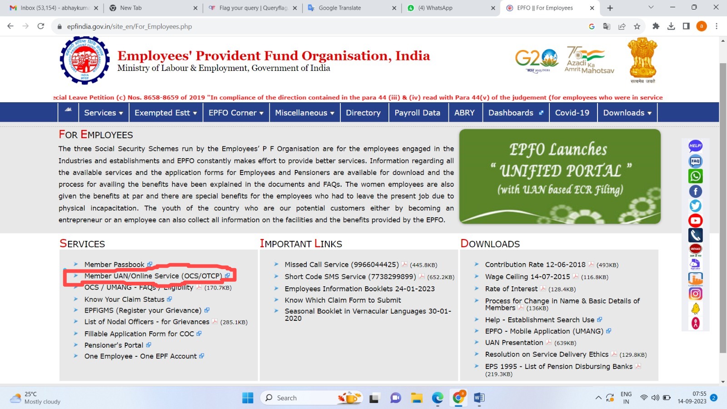Screen dimensions: 727x409
Task: Open Google Translate icon in address bar
Action: click(607, 26)
